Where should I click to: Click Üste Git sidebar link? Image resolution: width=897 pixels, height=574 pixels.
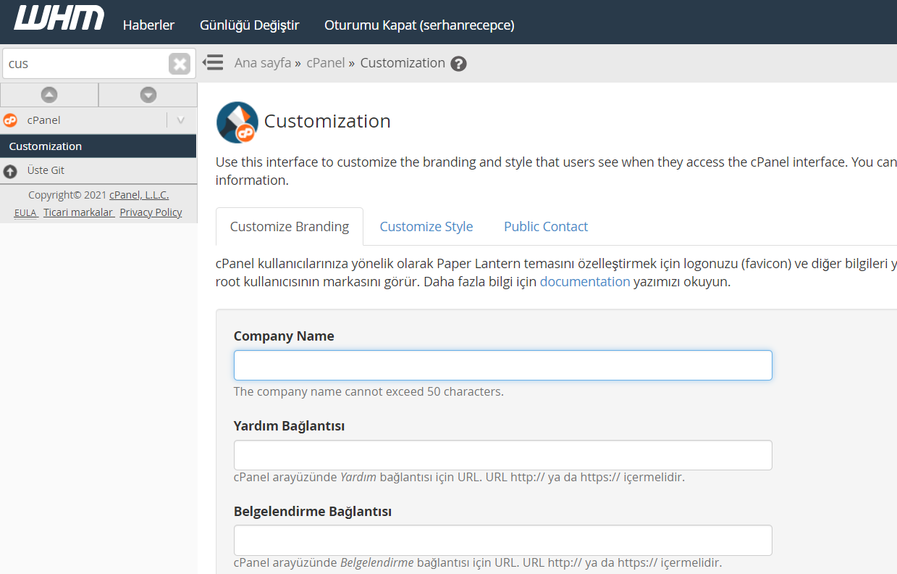[x=46, y=170]
